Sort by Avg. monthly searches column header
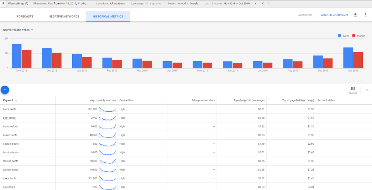This screenshot has height=190, width=372. 103,101
